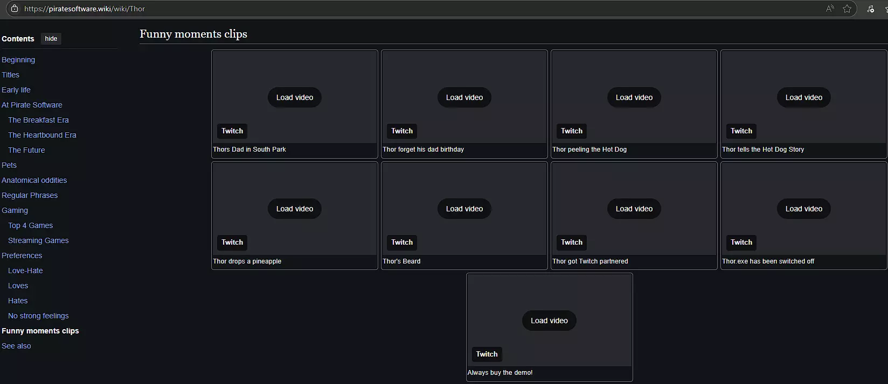The image size is (888, 384).
Task: Click the 'Contents' sidebar heading
Action: coord(18,39)
